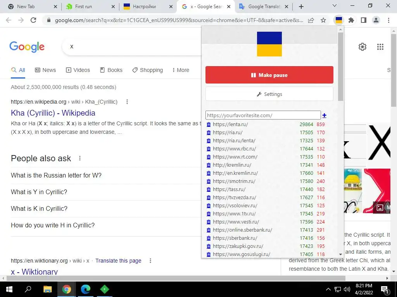
Task: Open options for Wiktionary result
Action: 150,261
